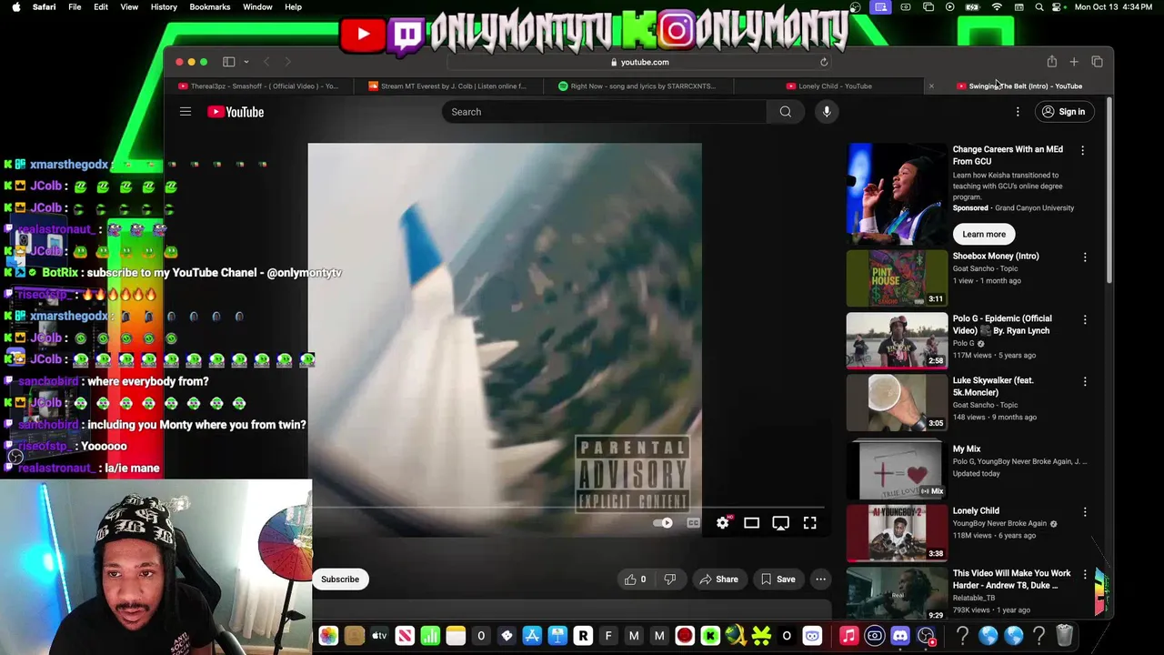Open the Bookmarks menu
Screen dimensions: 1164x655
[210, 6]
